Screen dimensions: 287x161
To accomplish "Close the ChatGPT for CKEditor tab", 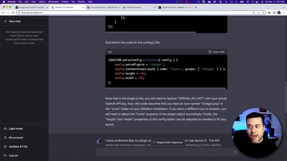I will point(83,8).
